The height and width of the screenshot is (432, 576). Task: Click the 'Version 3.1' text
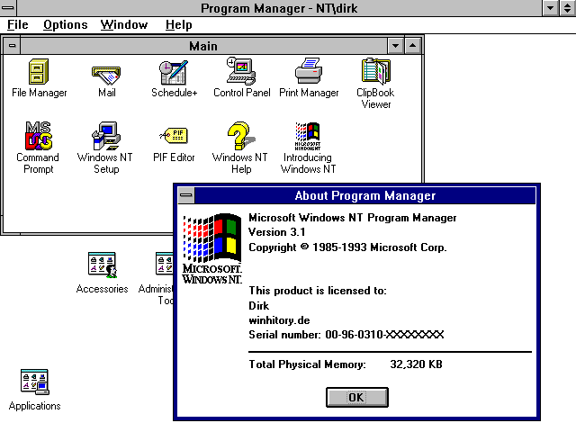pyautogui.click(x=277, y=232)
